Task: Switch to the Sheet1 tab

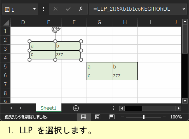Action: click(x=48, y=108)
